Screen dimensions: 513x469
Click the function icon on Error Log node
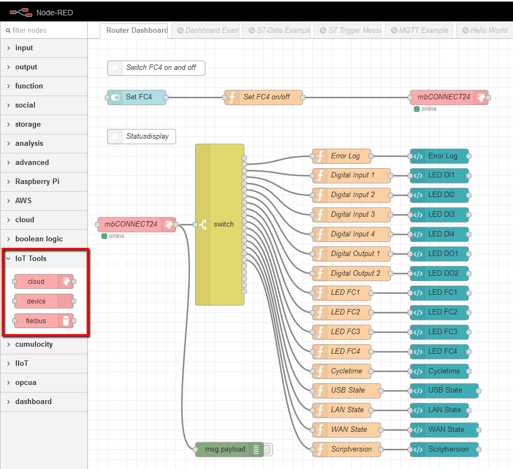321,156
